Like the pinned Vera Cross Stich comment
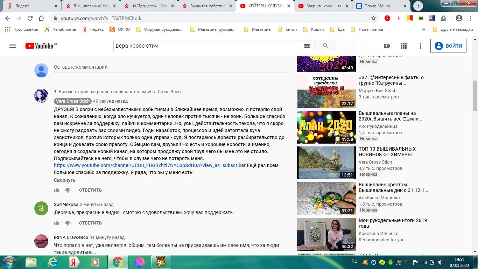This screenshot has width=478, height=269. pos(57,190)
